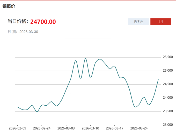The image size is (176, 130).
Task: Click x-axis label 2026-03-24
Action: pyautogui.click(x=139, y=128)
